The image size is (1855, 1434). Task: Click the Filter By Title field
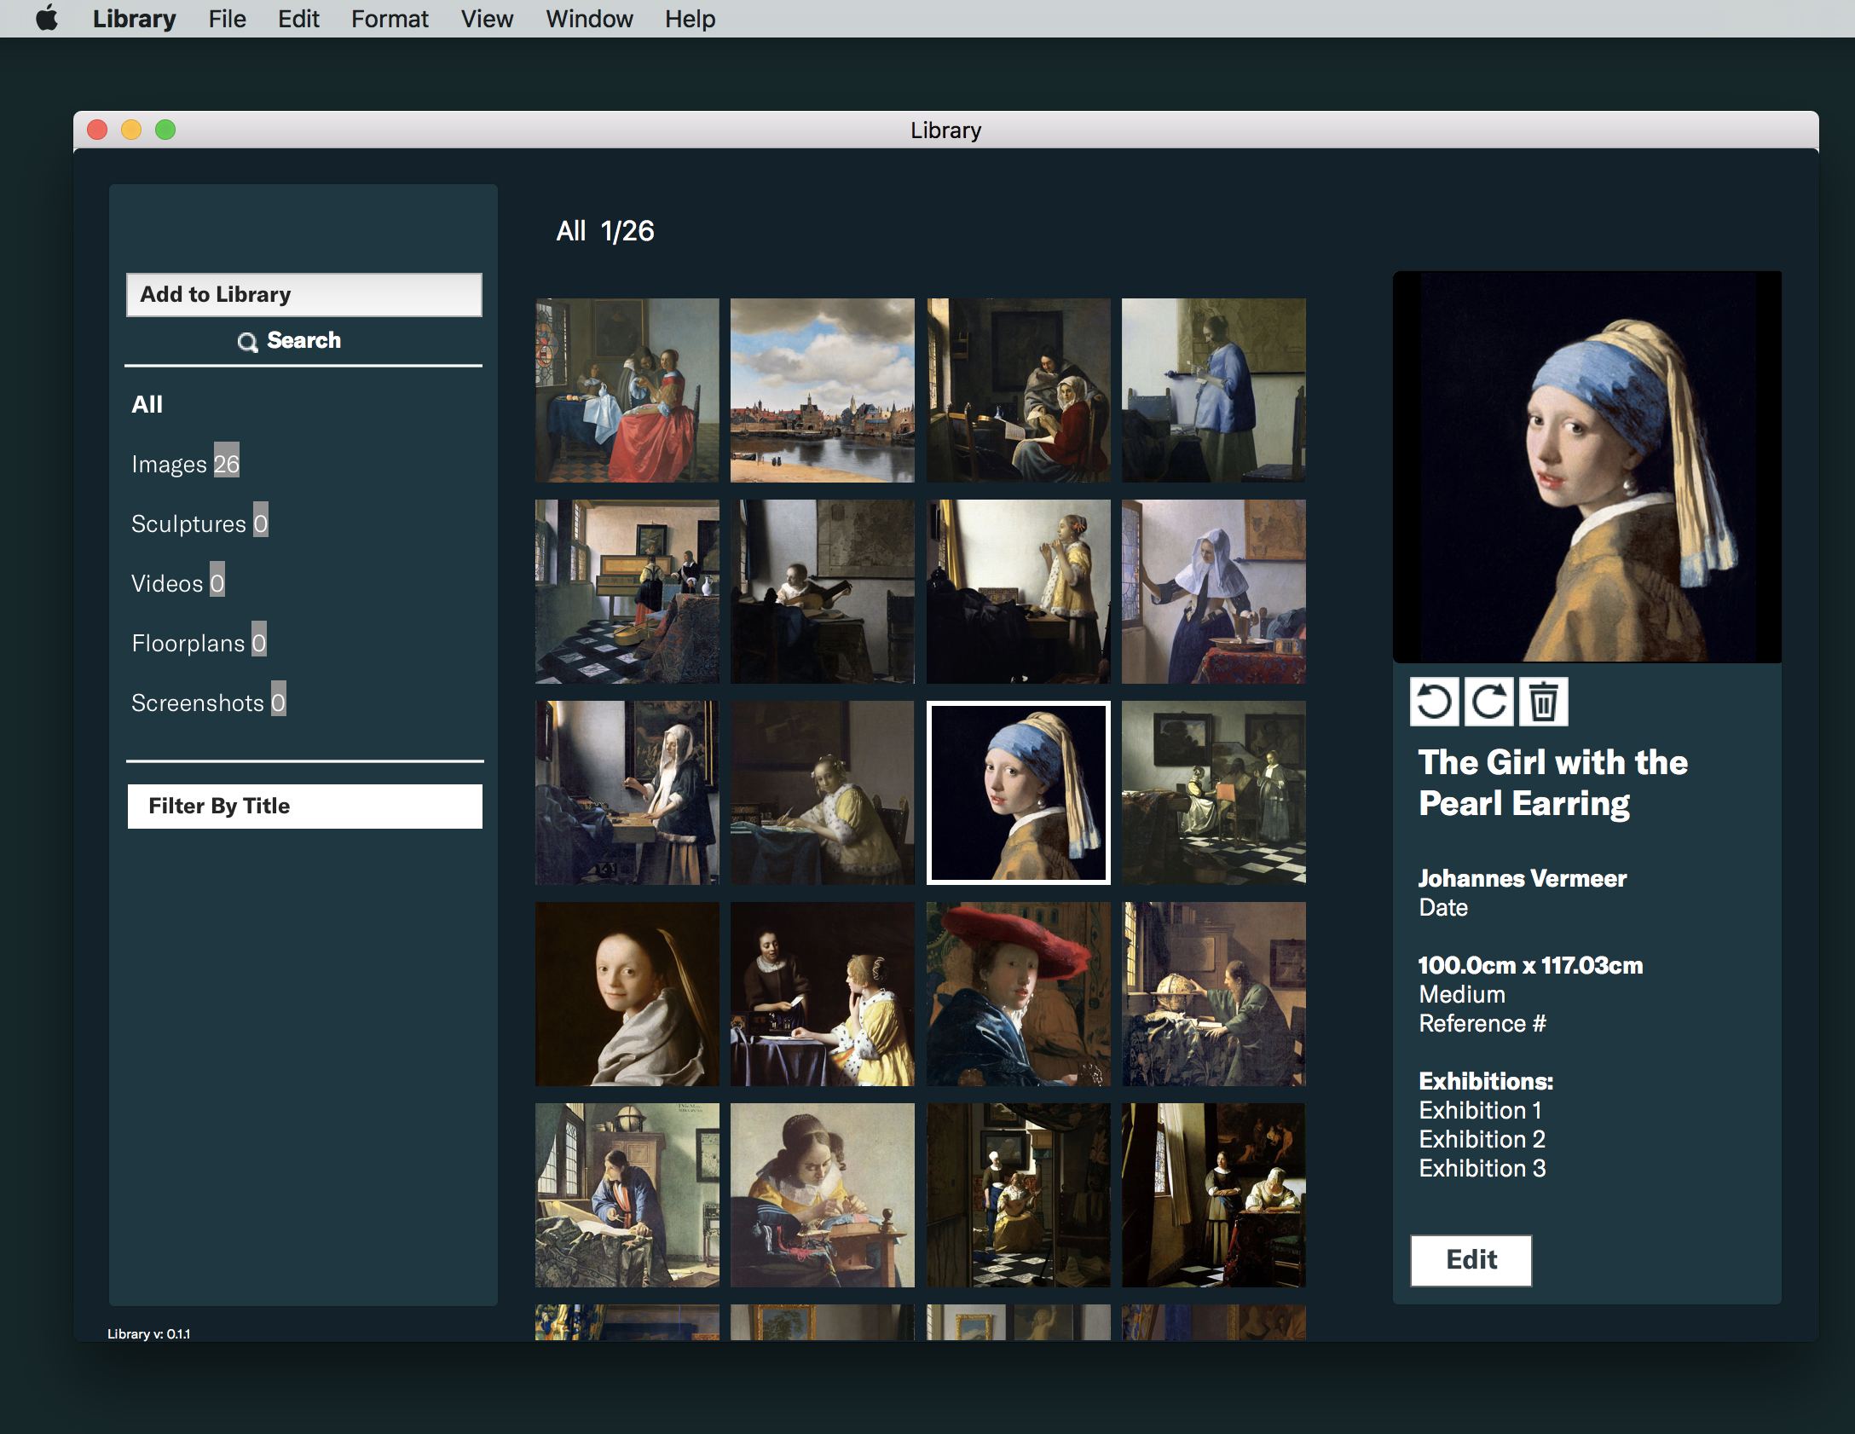pos(304,806)
